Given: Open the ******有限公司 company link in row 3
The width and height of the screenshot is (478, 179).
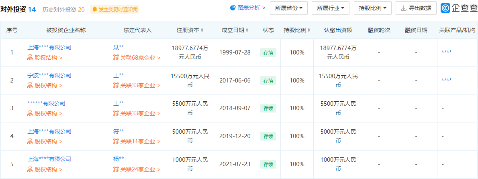Looking at the screenshot, I should point(46,103).
